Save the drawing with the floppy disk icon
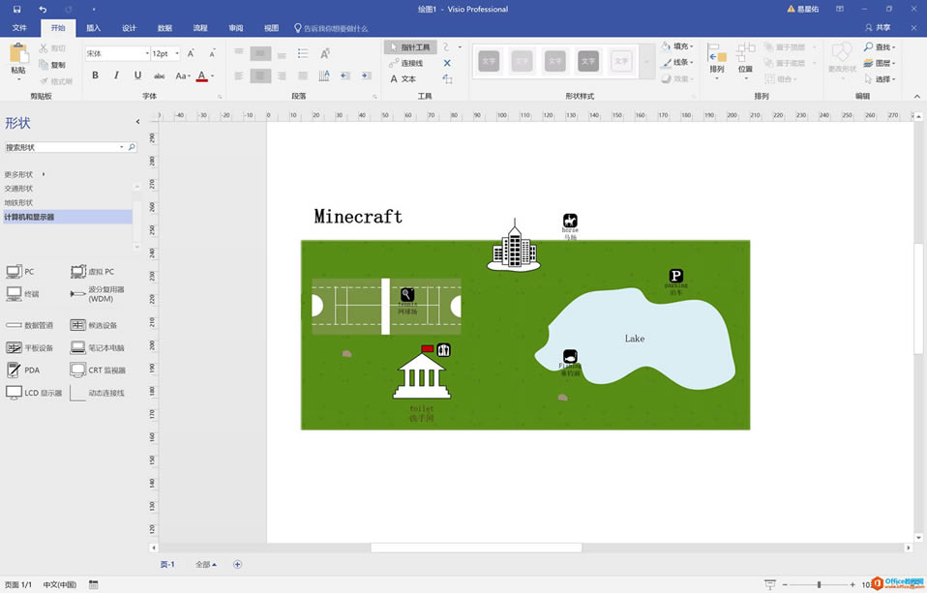 16,10
